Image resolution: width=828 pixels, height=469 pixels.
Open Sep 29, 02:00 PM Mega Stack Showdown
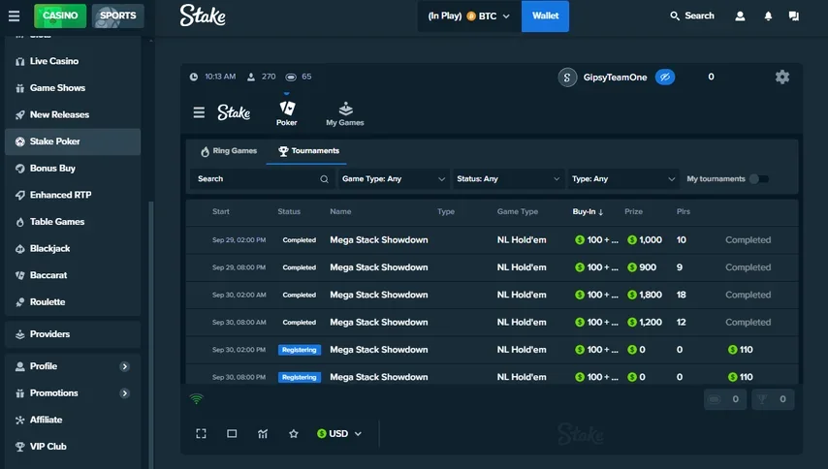pyautogui.click(x=492, y=240)
